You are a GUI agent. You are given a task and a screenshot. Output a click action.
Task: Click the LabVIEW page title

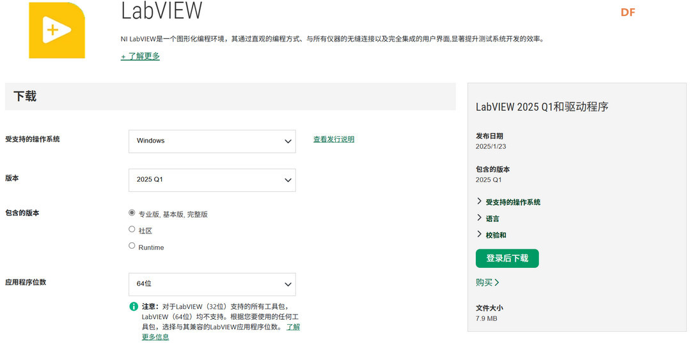[161, 11]
